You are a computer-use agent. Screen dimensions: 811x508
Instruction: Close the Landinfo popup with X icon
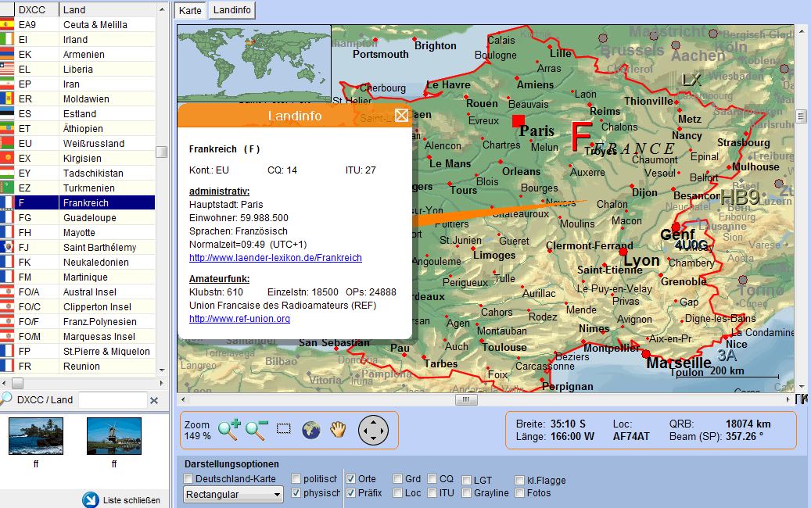click(401, 116)
